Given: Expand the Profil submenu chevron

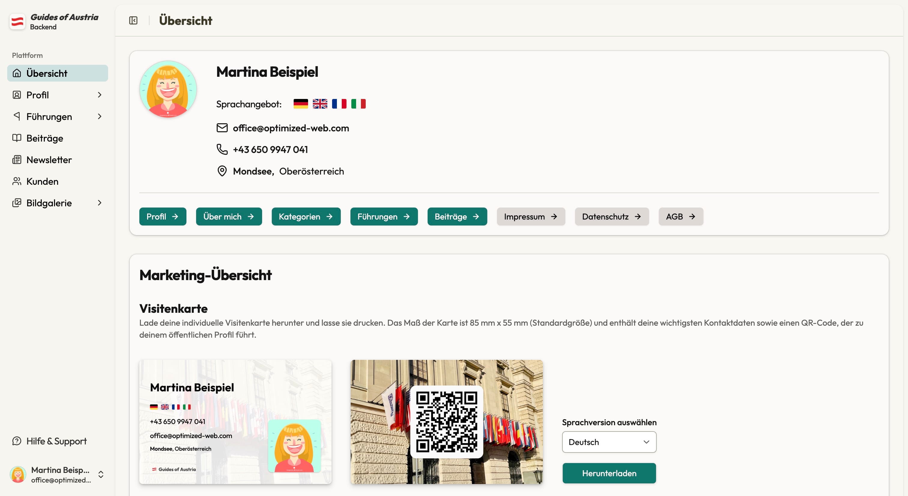Looking at the screenshot, I should [x=100, y=95].
